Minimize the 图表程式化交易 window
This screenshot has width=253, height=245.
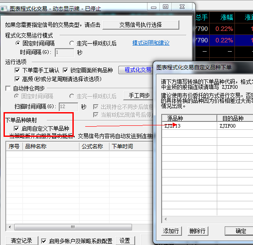(x=154, y=7)
